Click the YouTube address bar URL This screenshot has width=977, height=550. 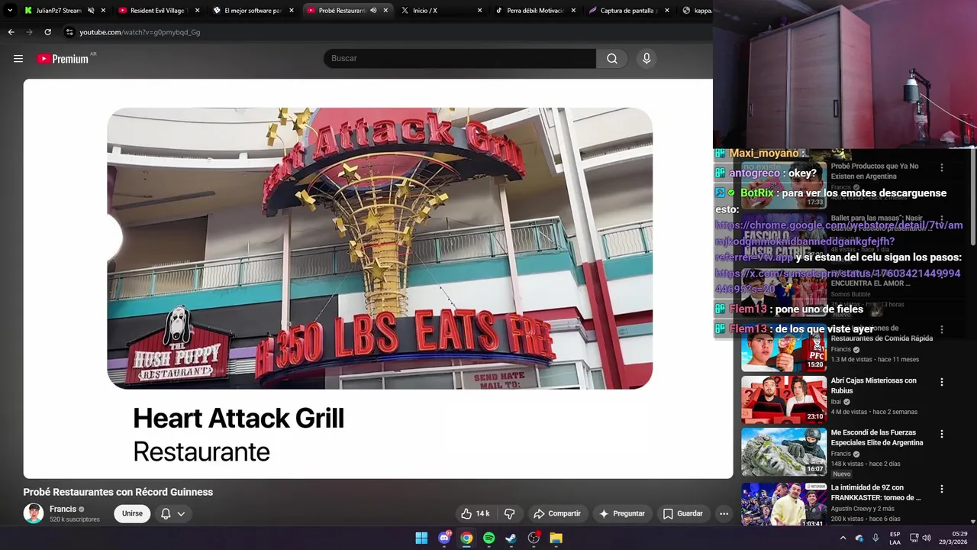pyautogui.click(x=140, y=32)
